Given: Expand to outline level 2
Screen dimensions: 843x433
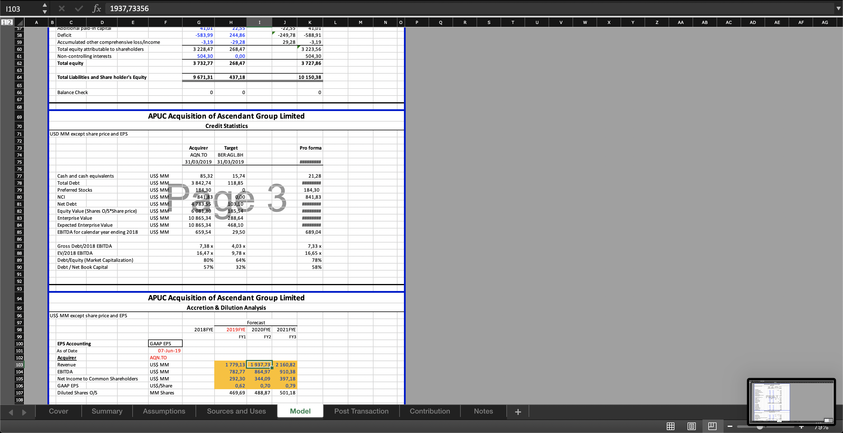Looking at the screenshot, I should 10,22.
